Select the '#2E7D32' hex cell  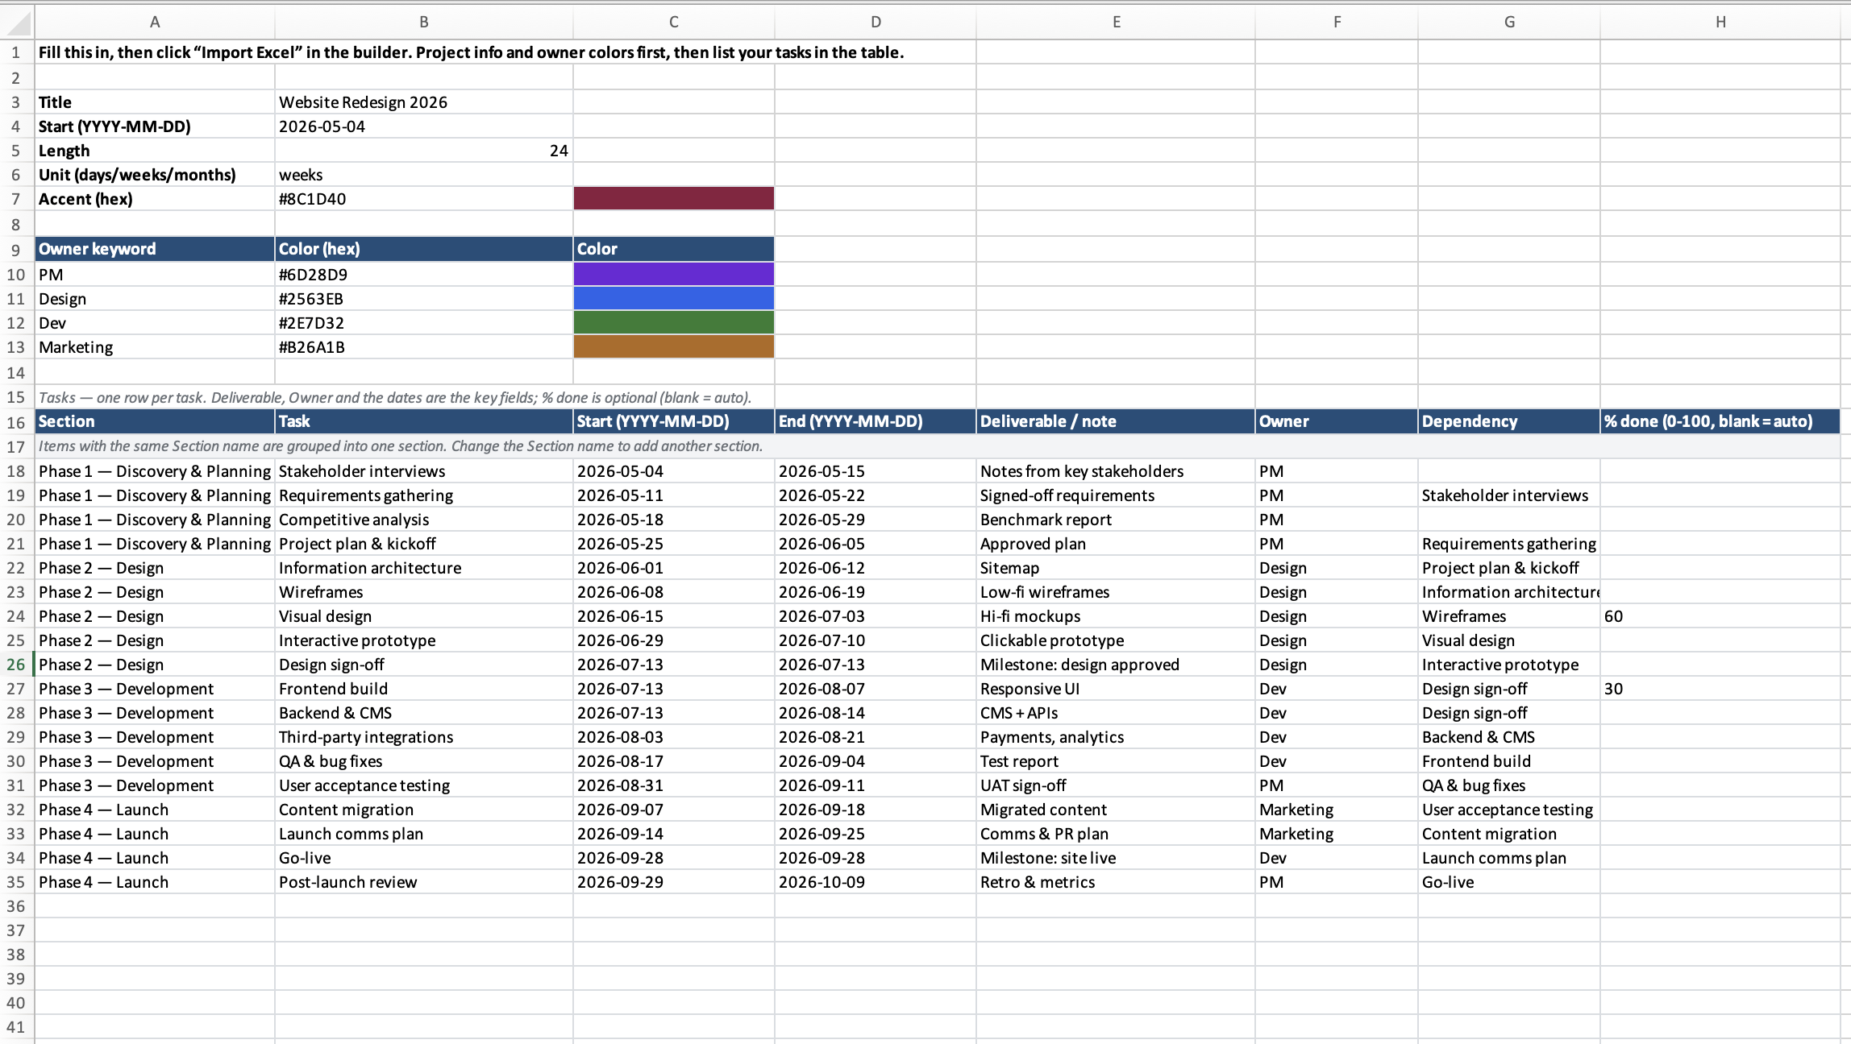click(424, 323)
